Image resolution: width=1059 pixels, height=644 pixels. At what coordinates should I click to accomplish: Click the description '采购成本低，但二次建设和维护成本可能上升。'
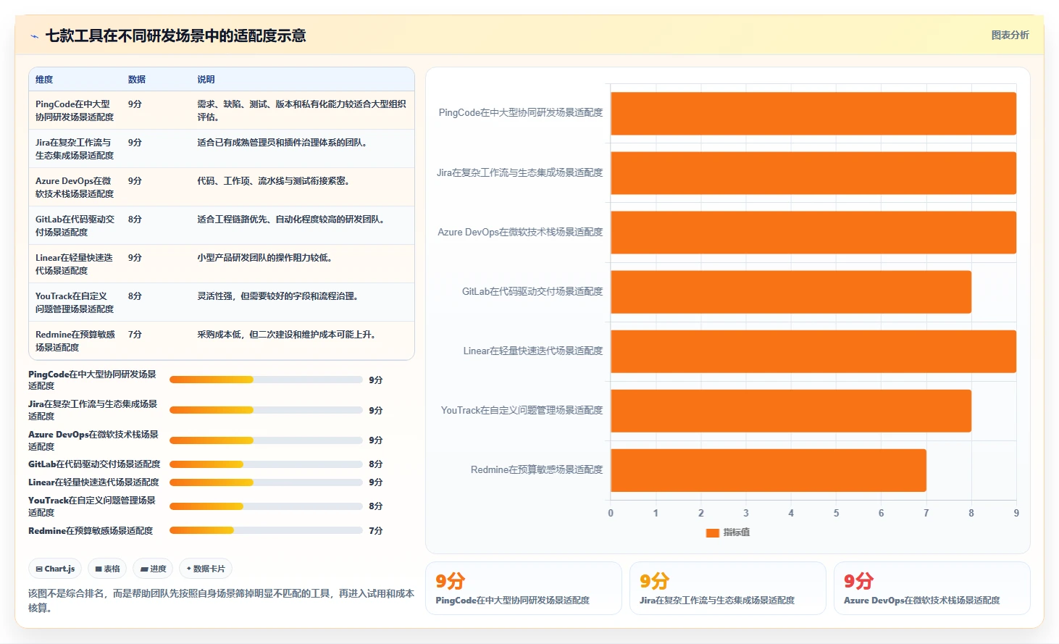coord(288,335)
